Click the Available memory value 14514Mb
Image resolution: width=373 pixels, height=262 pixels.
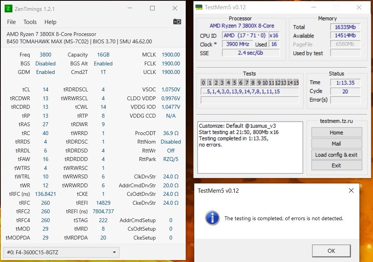[x=345, y=36]
